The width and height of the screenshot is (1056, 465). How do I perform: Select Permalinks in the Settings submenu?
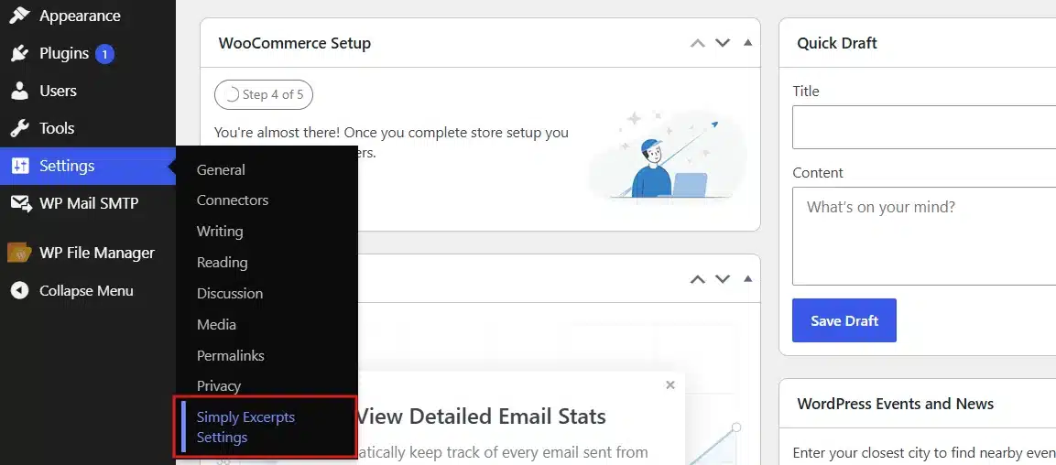(x=230, y=355)
